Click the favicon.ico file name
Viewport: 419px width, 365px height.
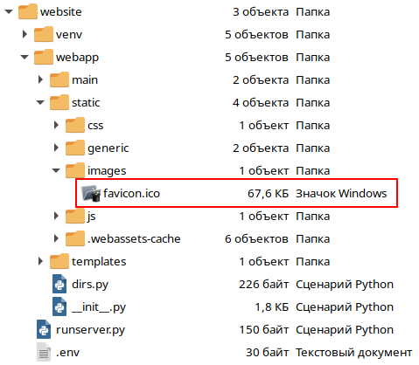[x=131, y=193]
